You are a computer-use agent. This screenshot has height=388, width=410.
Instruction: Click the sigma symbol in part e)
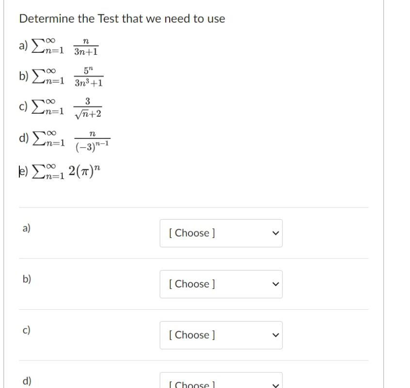click(x=40, y=172)
